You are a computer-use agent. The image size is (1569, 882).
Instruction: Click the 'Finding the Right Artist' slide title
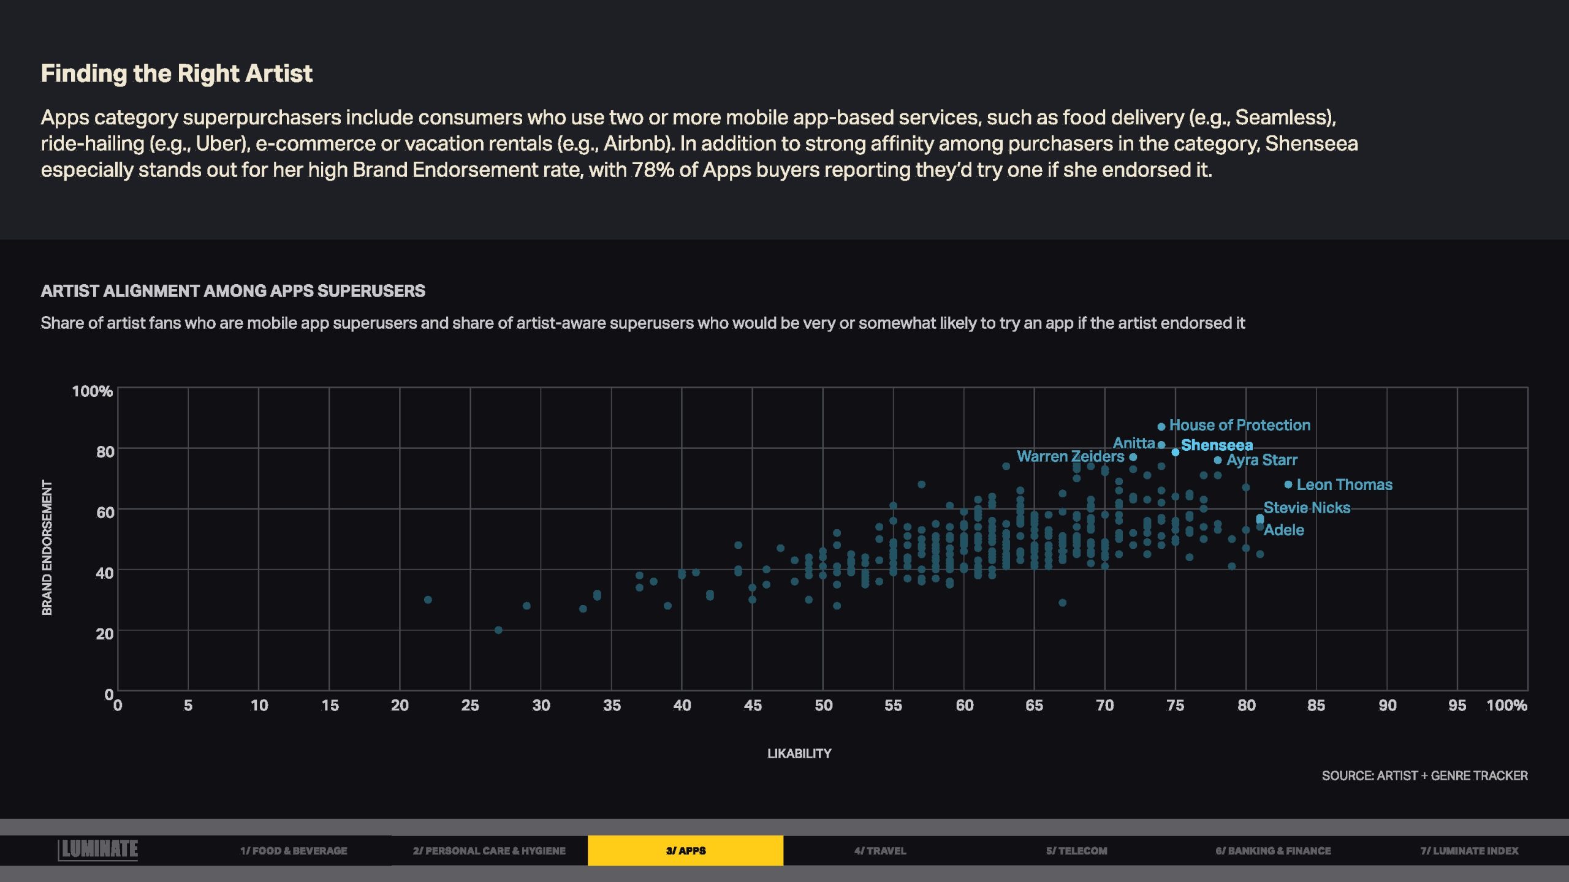pos(177,73)
